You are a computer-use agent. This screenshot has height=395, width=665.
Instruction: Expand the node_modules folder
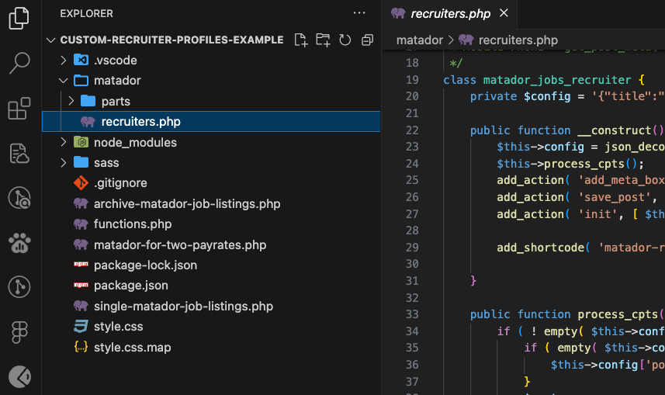tap(63, 142)
